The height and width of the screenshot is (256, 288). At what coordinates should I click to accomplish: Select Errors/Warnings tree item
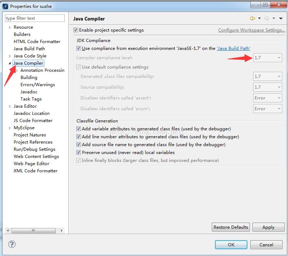[38, 84]
